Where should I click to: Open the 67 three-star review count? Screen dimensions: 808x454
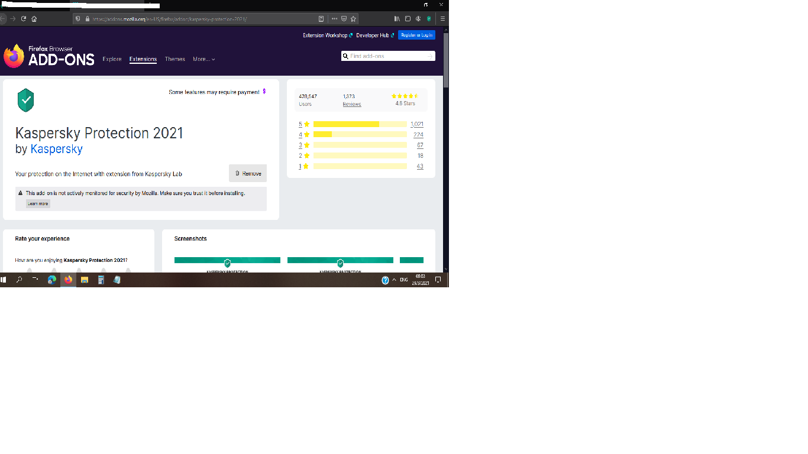pyautogui.click(x=420, y=145)
